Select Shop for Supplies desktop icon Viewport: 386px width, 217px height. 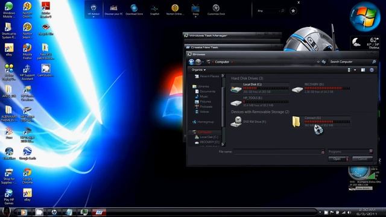[x=9, y=176]
